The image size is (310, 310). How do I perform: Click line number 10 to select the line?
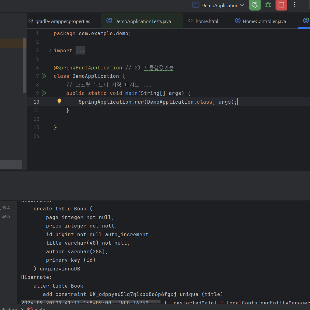[36, 101]
